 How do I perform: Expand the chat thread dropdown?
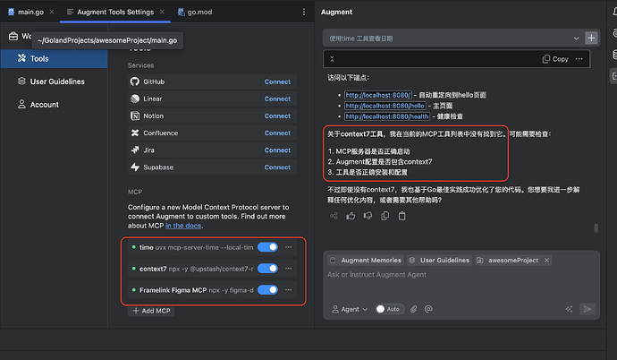576,39
